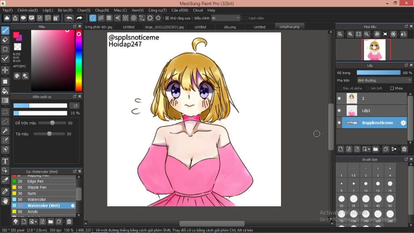The width and height of the screenshot is (414, 233).
Task: Enable the circle snap guide
Action: [x=133, y=18]
